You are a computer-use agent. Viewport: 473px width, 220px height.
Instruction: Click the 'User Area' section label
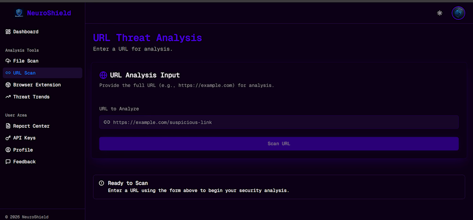pyautogui.click(x=16, y=115)
